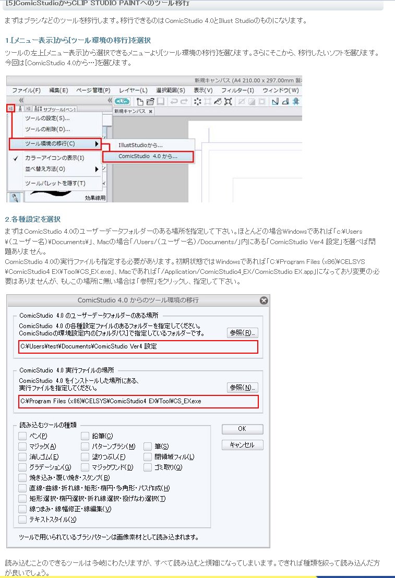This screenshot has height=578, width=395.
Task: Open the 表示(V) menu
Action: (x=203, y=90)
